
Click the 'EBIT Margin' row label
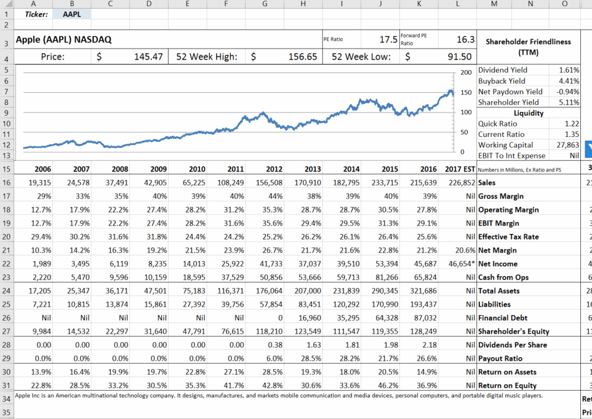coord(498,224)
